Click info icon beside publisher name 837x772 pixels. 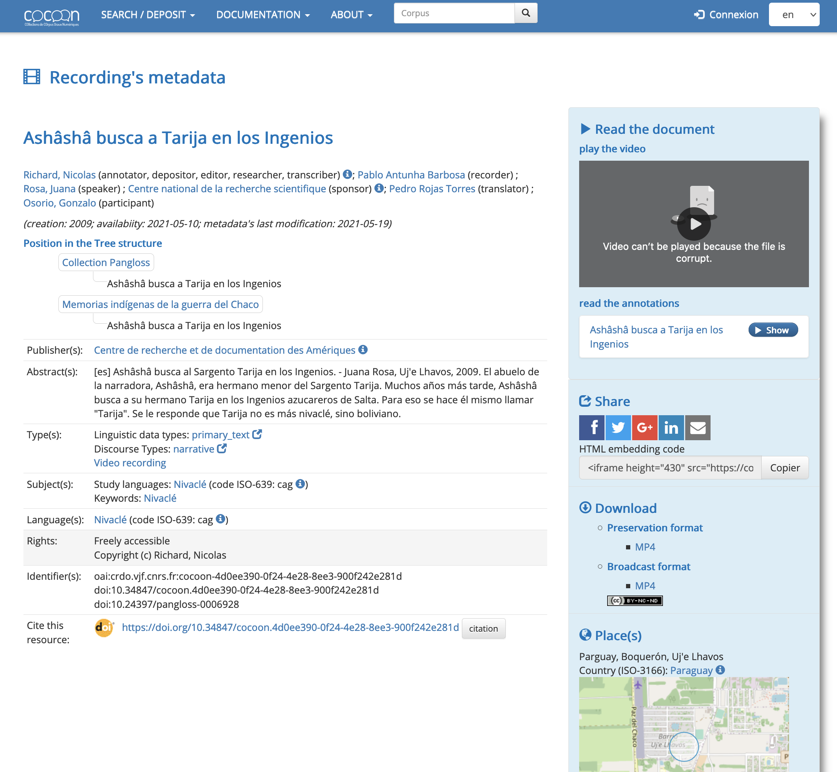click(363, 349)
